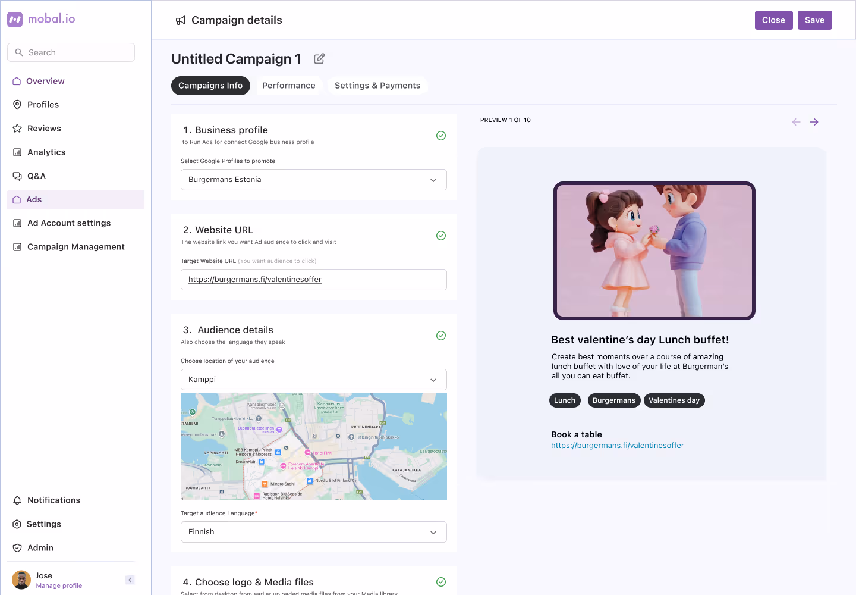Click the Untitled Campaign 1 title
856x595 pixels.
coord(236,59)
